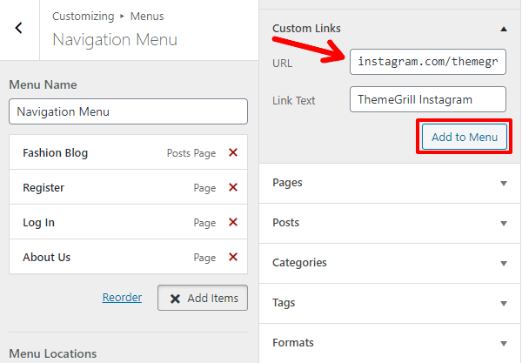Remove the Log In menu item

(x=232, y=222)
